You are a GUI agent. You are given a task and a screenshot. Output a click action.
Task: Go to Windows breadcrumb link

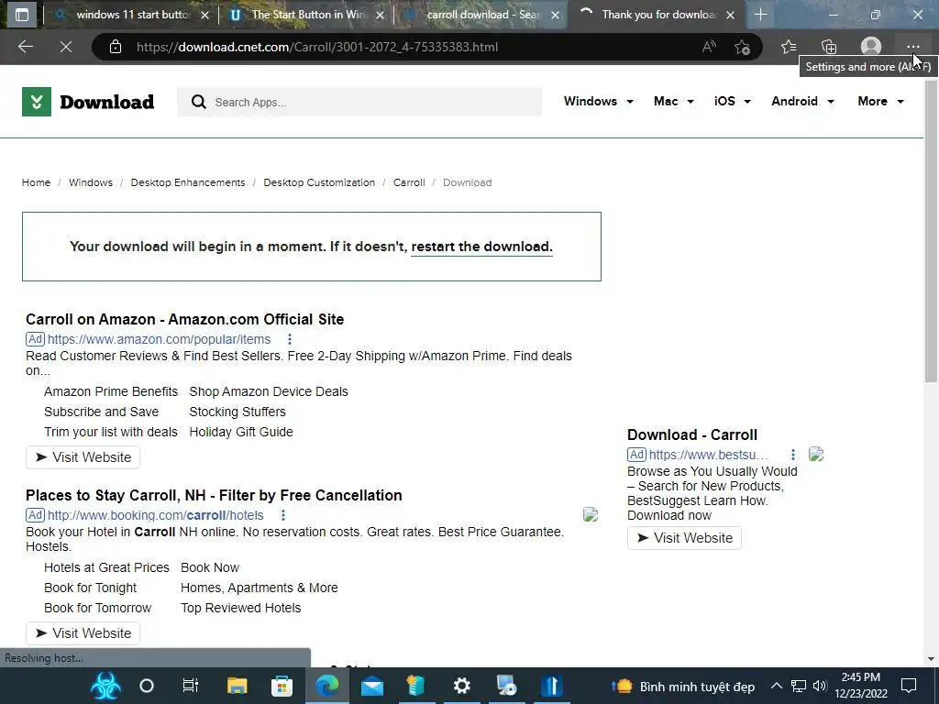point(91,182)
